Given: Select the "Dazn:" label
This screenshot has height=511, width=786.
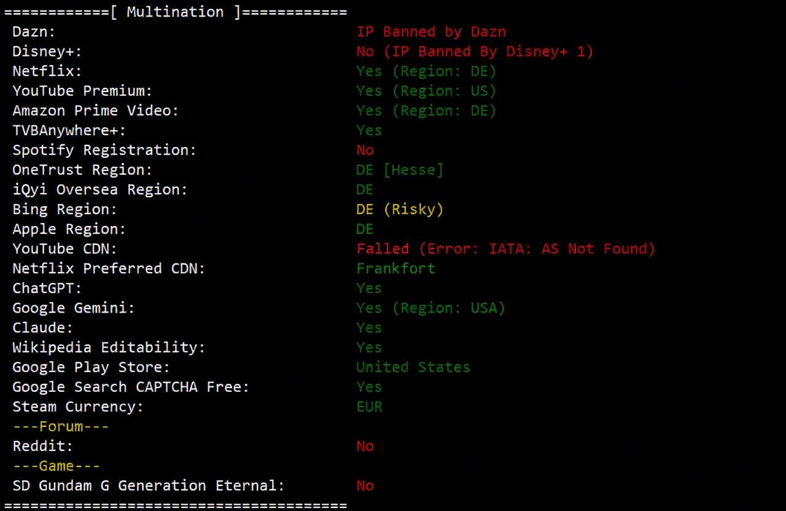Looking at the screenshot, I should pyautogui.click(x=34, y=32).
